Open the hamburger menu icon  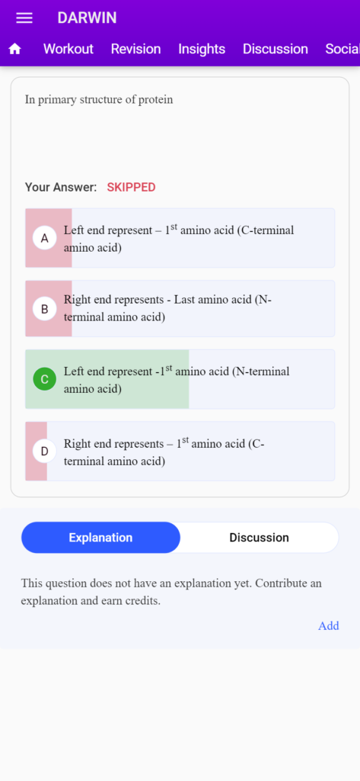(x=24, y=18)
